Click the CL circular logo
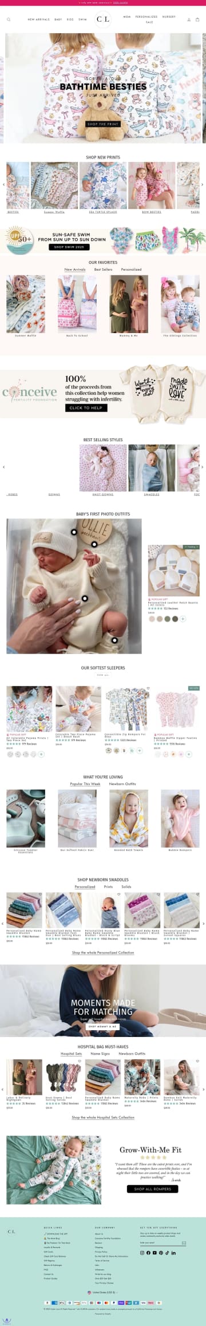 pyautogui.click(x=103, y=19)
